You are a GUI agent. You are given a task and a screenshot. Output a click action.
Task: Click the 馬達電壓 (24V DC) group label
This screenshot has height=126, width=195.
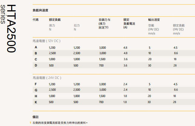tap(47, 78)
